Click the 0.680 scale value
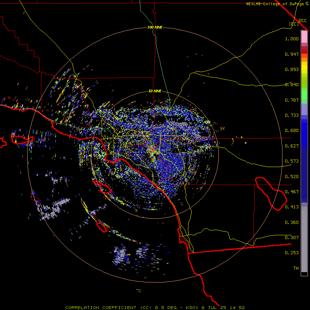This screenshot has height=310, width=310. (292, 131)
